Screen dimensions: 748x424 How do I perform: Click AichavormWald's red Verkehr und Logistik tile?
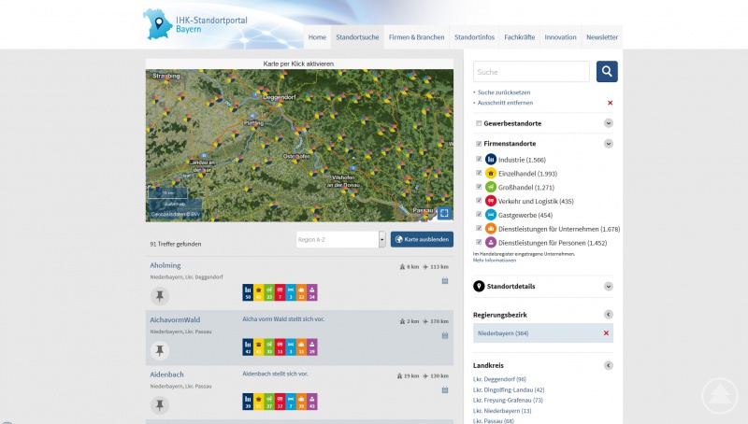(280, 347)
